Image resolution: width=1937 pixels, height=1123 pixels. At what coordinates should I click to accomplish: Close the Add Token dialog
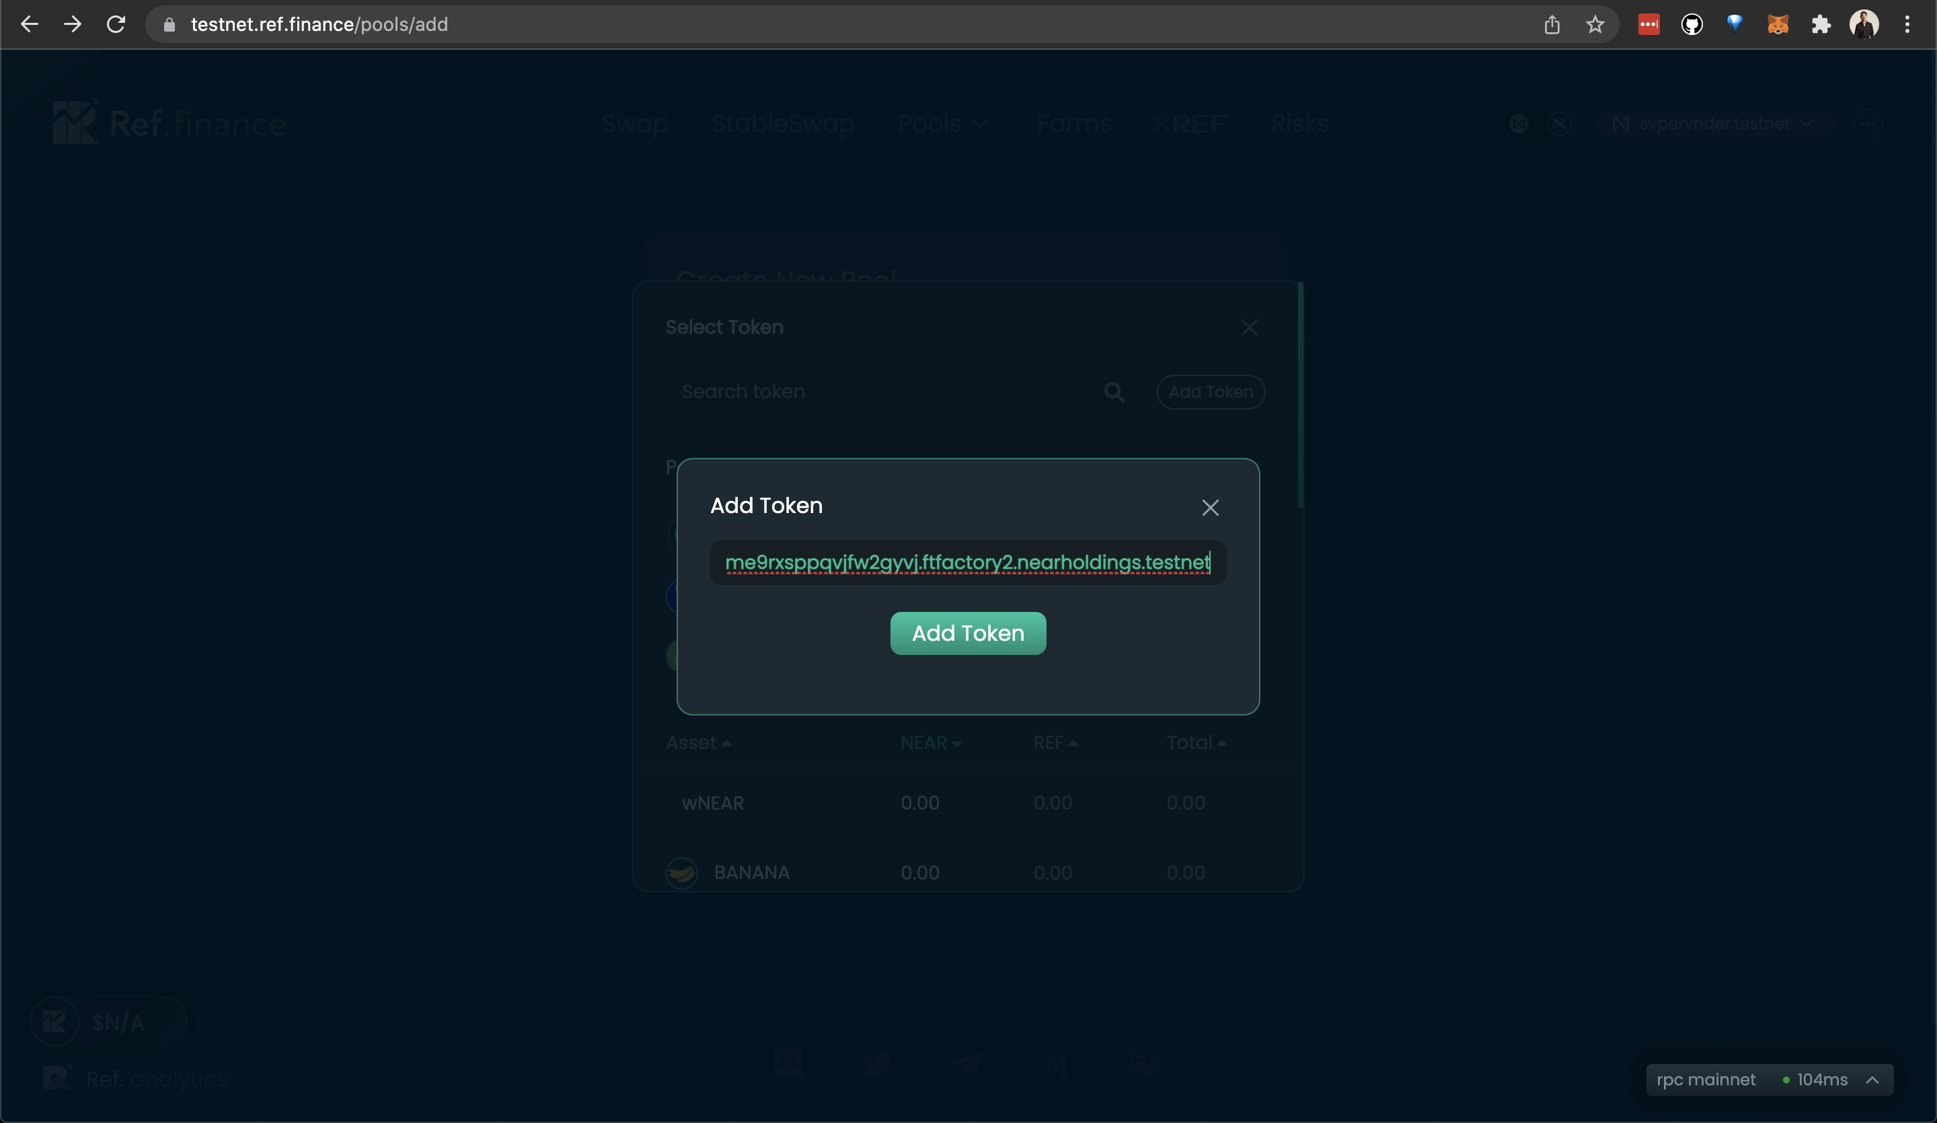1210,507
